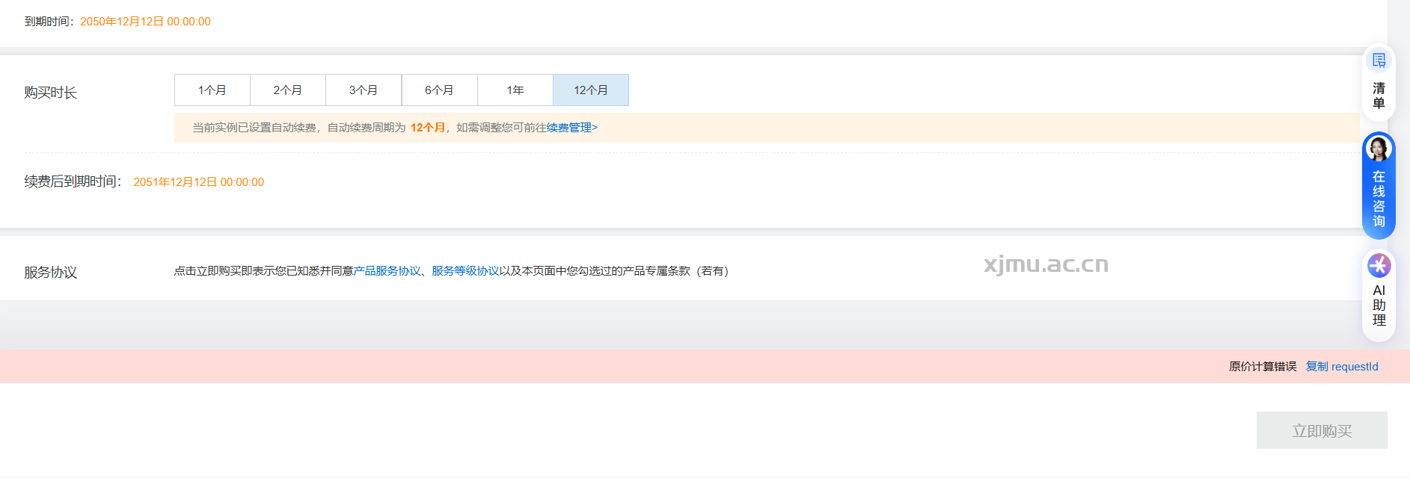1410x478 pixels.
Task: Open the 续费管理 renewal management link
Action: 571,128
